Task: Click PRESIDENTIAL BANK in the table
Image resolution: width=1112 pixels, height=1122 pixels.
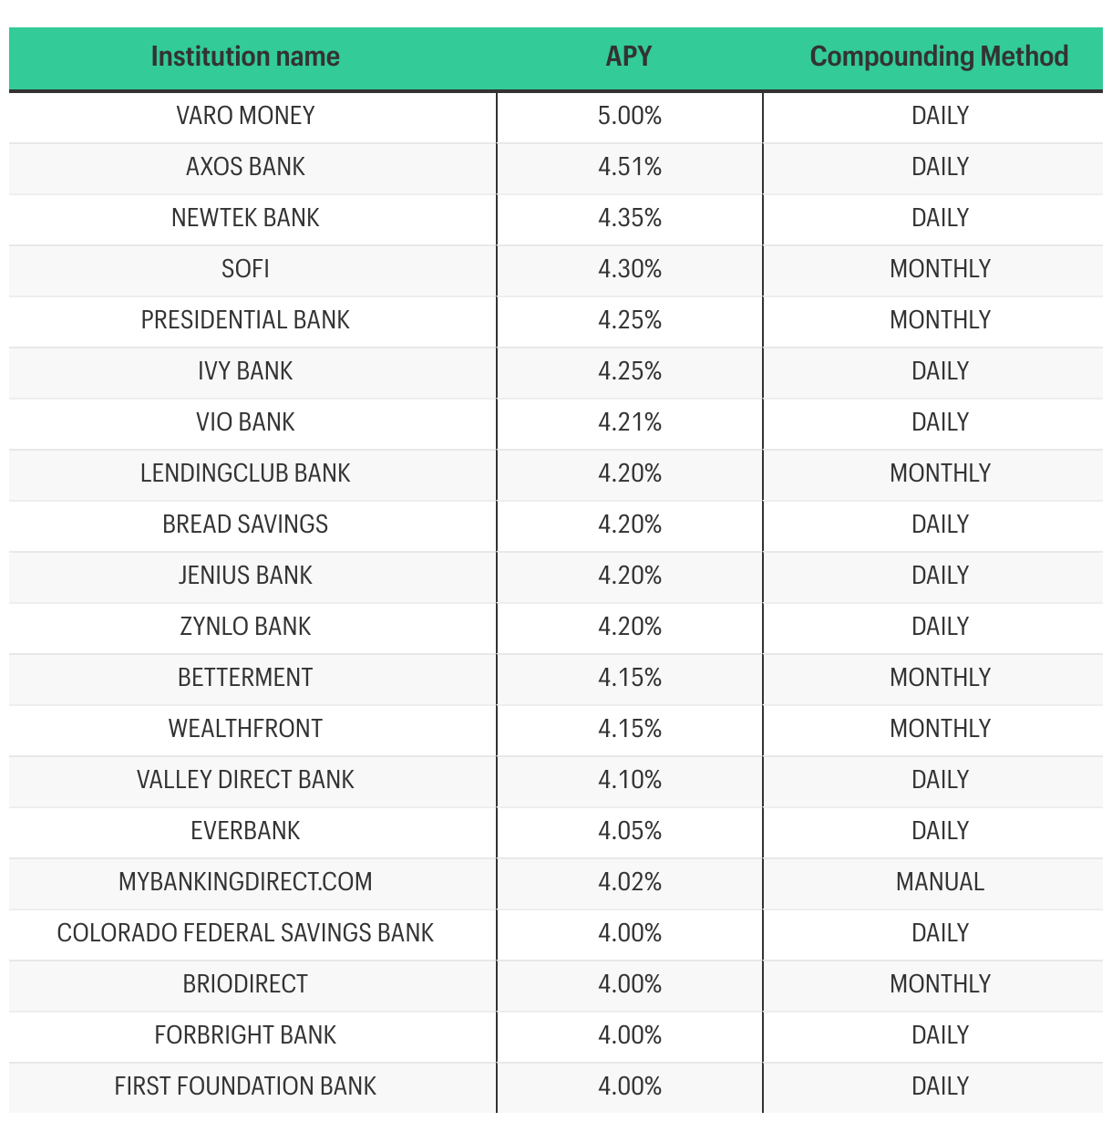Action: click(x=245, y=320)
